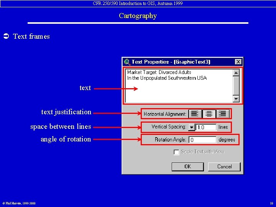Select left horizontal alignment
Screen dimensions: 276x207
click(x=195, y=114)
